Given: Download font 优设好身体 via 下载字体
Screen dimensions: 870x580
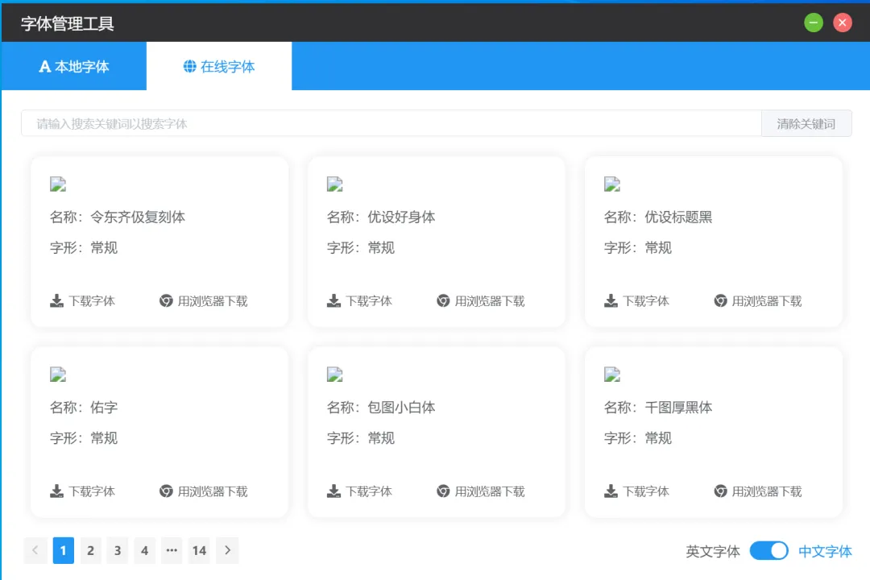Looking at the screenshot, I should tap(359, 300).
